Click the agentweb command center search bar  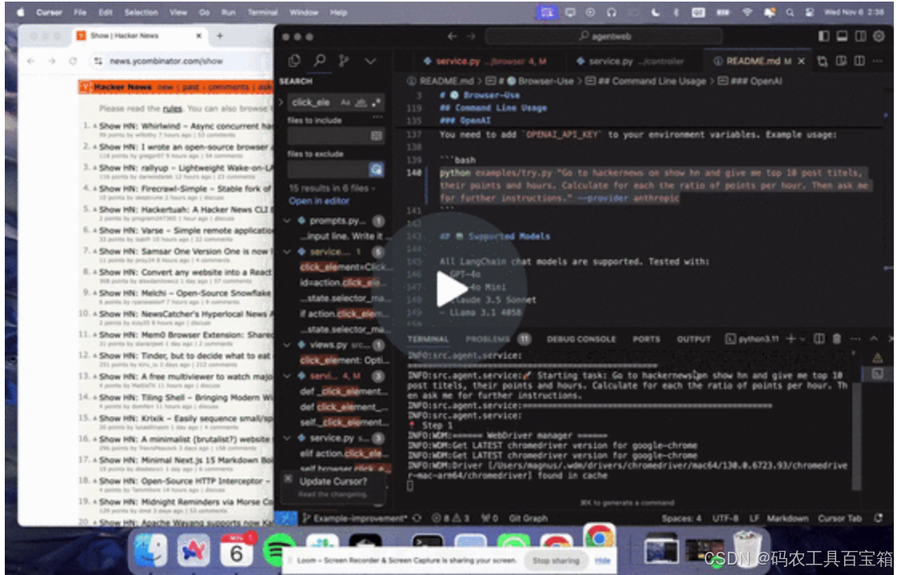pos(604,37)
